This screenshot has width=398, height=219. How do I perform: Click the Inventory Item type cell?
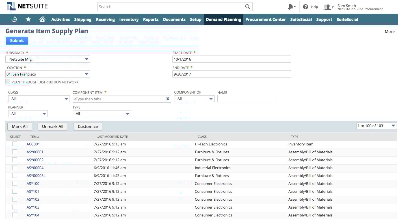[301, 144]
